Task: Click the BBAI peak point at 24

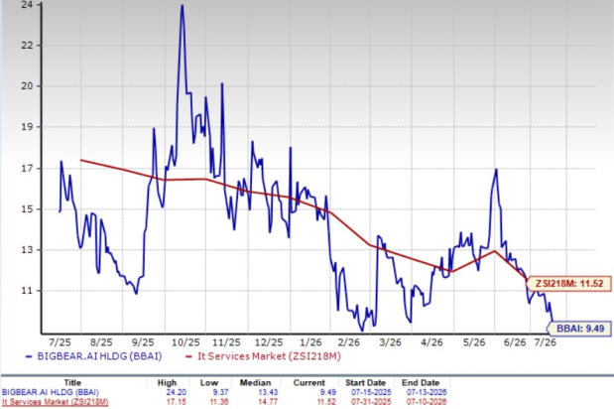Action: tap(183, 6)
